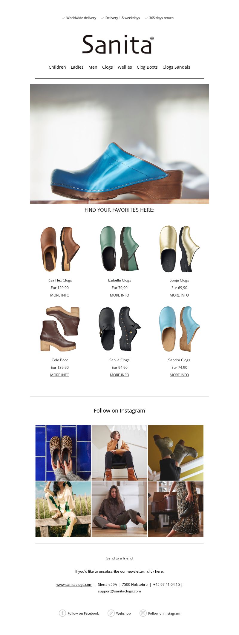Open the Wellies menu link
239x635 pixels.
(x=125, y=67)
